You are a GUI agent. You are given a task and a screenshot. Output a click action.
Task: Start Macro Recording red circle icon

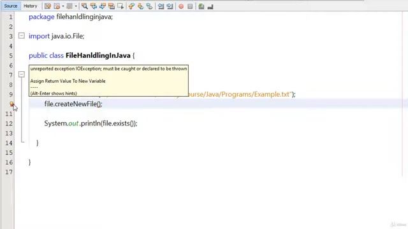point(181,6)
